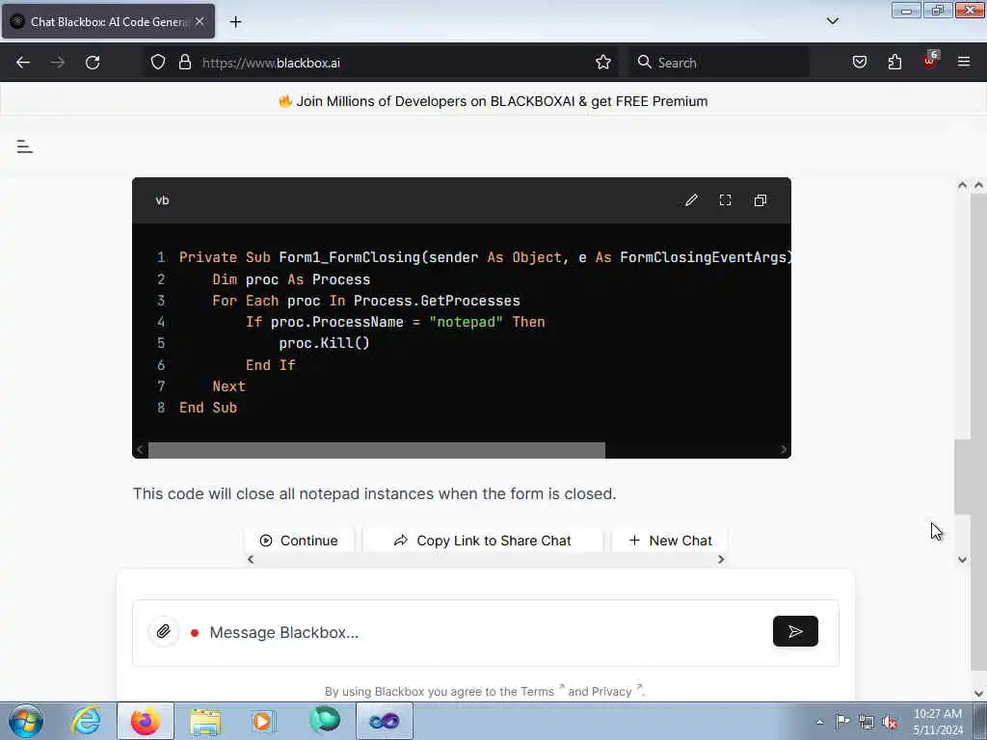The image size is (987, 740).
Task: Click the edit pencil icon on code block
Action: point(691,200)
